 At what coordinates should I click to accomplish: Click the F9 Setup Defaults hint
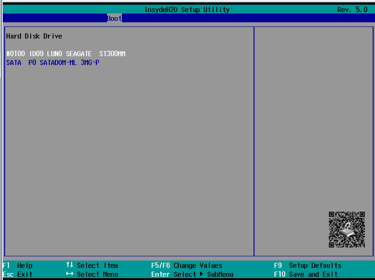point(308,266)
